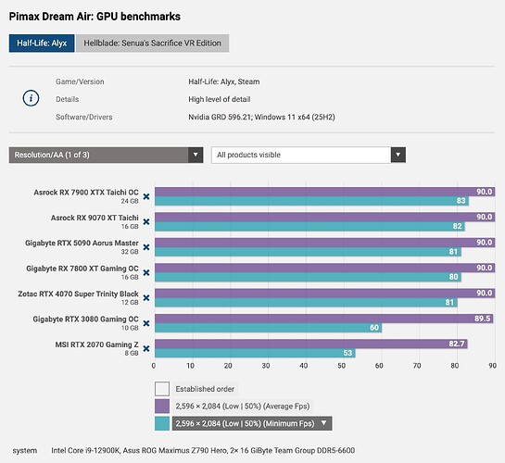Click the 60 minimum fps bar for RTX 3080
Image resolution: width=505 pixels, height=463 pixels.
(269, 328)
